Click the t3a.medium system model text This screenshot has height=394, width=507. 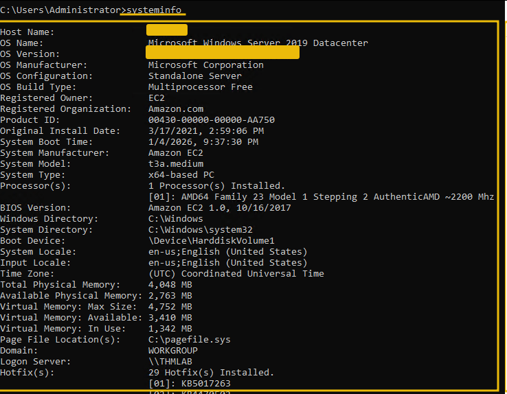click(x=175, y=164)
